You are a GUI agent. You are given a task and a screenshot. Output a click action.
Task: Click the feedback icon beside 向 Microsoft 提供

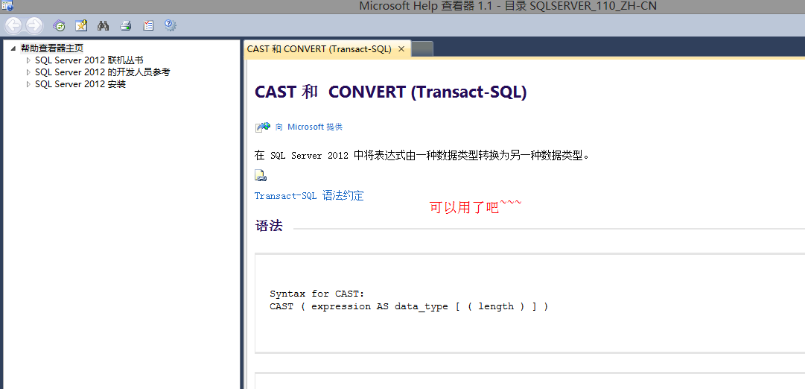point(262,127)
